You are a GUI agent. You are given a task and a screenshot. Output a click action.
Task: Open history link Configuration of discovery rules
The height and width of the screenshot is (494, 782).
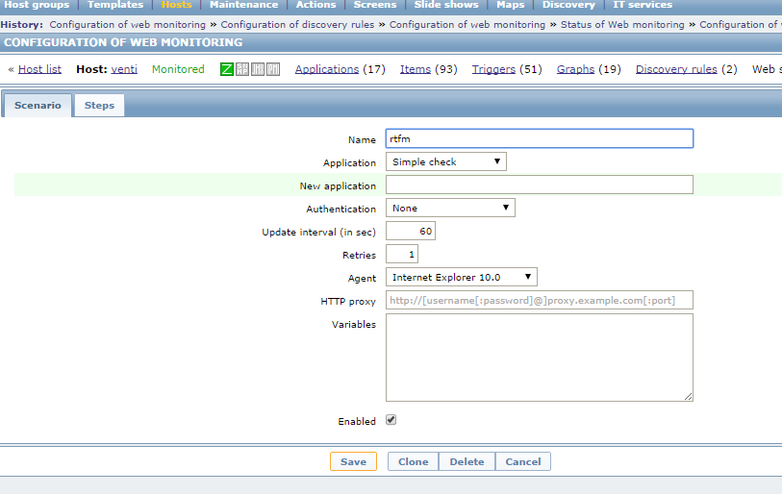[x=297, y=24]
